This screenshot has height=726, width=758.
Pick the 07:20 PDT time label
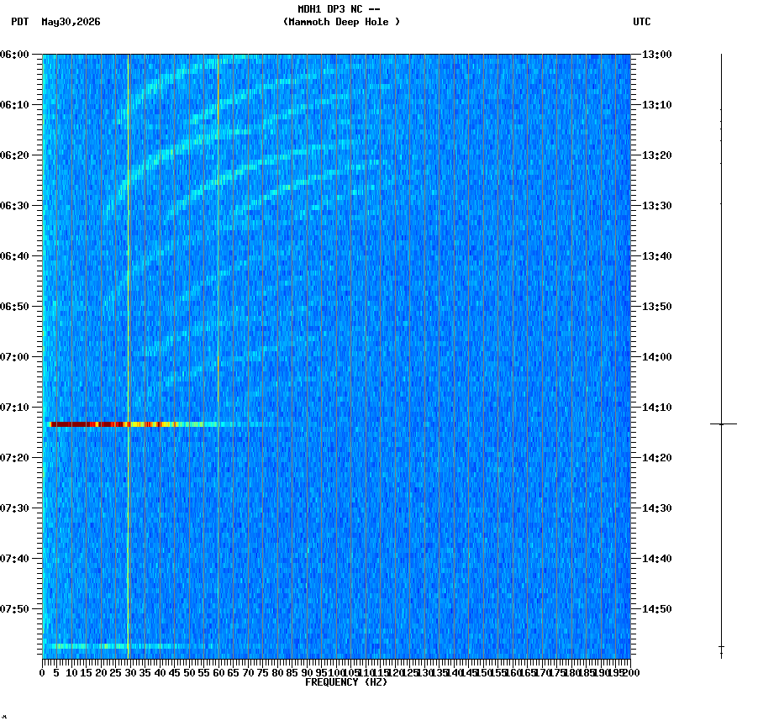tap(14, 458)
